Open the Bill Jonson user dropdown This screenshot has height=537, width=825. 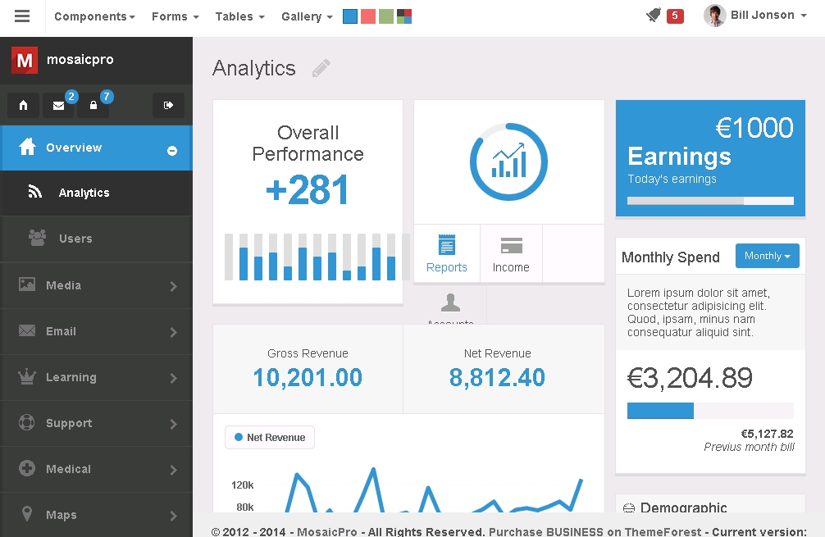click(755, 16)
